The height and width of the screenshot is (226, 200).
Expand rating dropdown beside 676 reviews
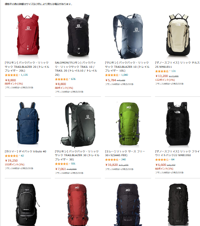click(70, 79)
